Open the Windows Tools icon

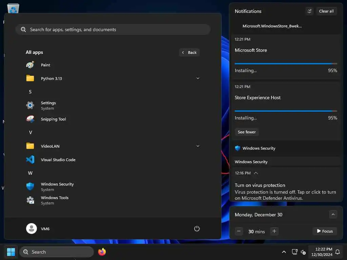point(30,200)
